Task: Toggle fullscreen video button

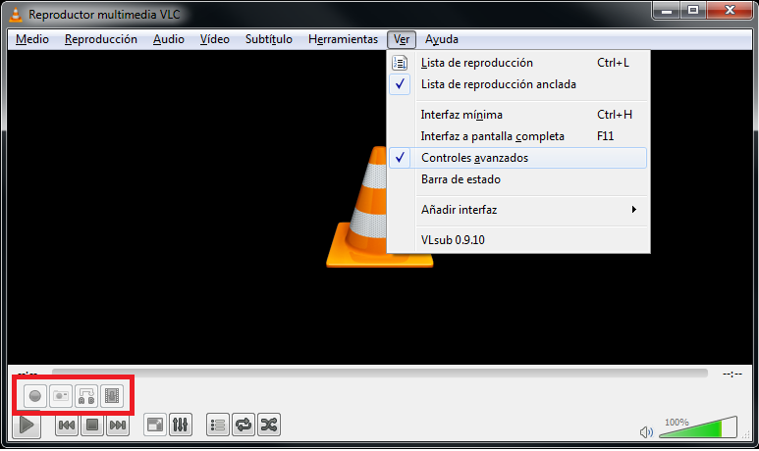Action: (155, 425)
